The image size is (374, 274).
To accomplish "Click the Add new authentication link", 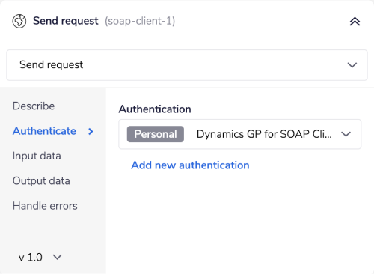I will (190, 165).
